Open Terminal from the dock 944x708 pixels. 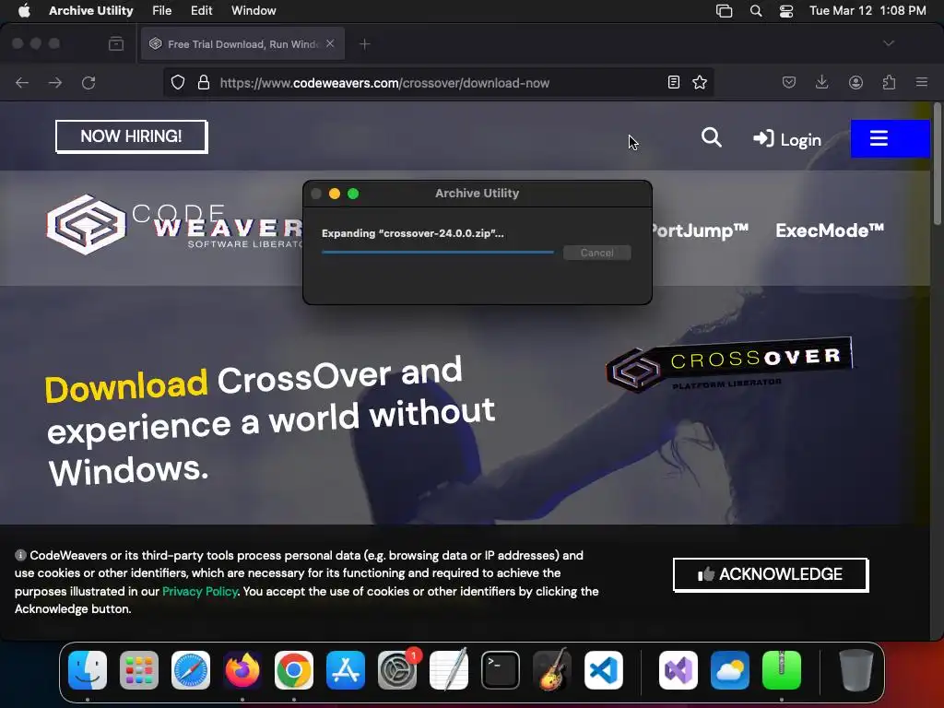click(501, 670)
